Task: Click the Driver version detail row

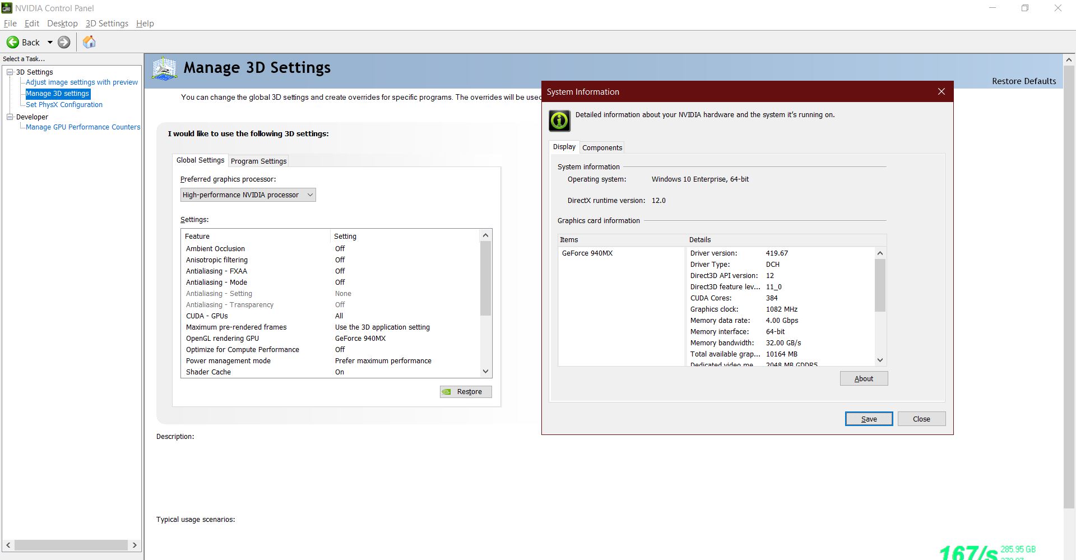Action: (781, 253)
